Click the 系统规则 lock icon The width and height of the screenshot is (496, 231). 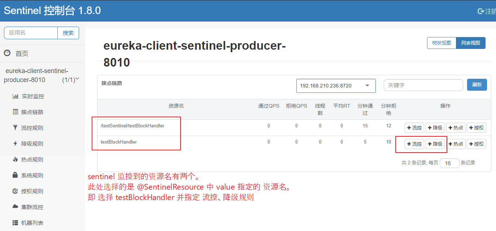pyautogui.click(x=15, y=175)
